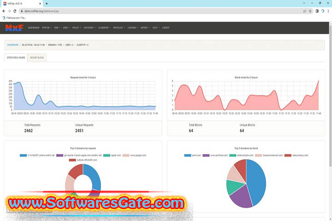This screenshot has width=332, height=221.
Task: Expand the SYSTEM dropdown menu
Action: pos(47,28)
